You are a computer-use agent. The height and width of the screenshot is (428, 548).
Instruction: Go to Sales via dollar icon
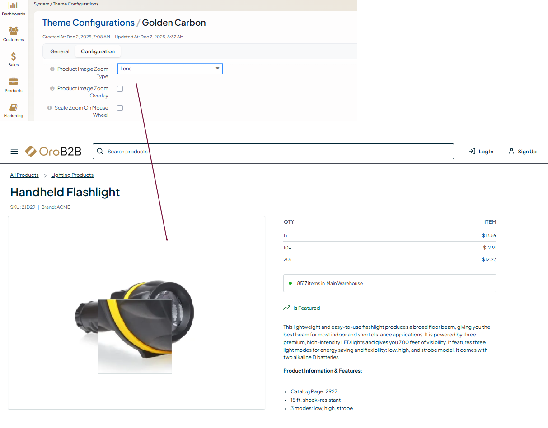pos(14,59)
